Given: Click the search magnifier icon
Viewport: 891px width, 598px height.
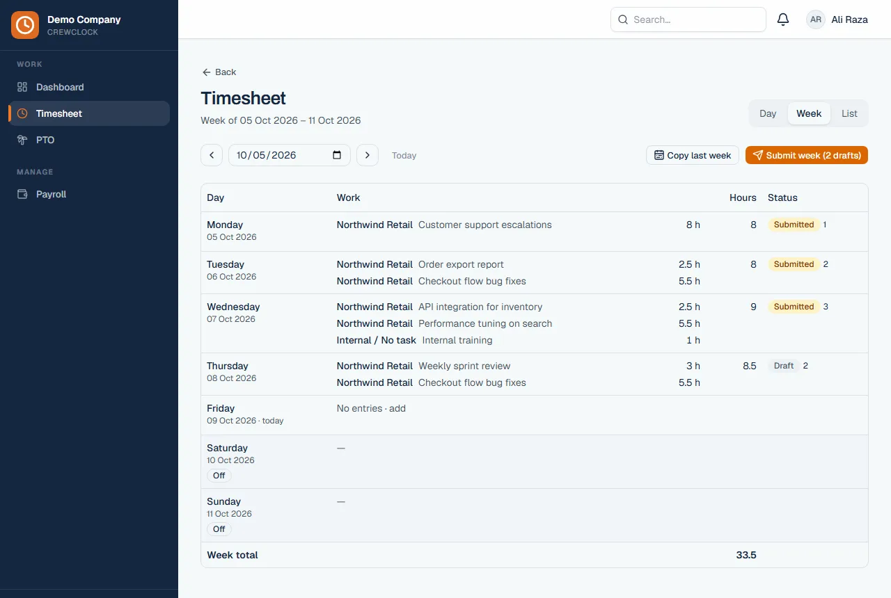Looking at the screenshot, I should [x=623, y=19].
